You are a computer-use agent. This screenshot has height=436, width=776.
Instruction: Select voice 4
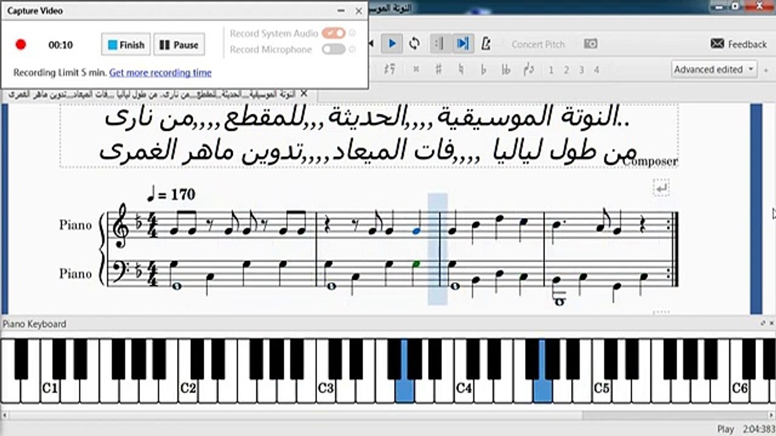(597, 70)
